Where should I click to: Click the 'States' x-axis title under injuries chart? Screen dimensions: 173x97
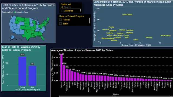click(116, 95)
